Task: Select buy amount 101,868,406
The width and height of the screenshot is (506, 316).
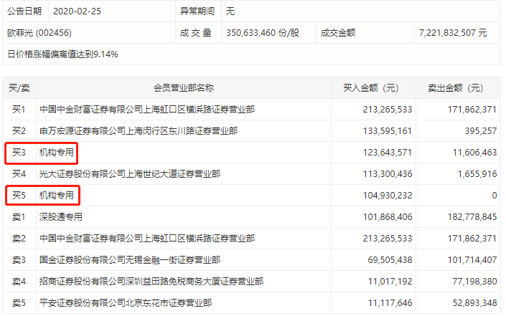Action: coord(388,217)
